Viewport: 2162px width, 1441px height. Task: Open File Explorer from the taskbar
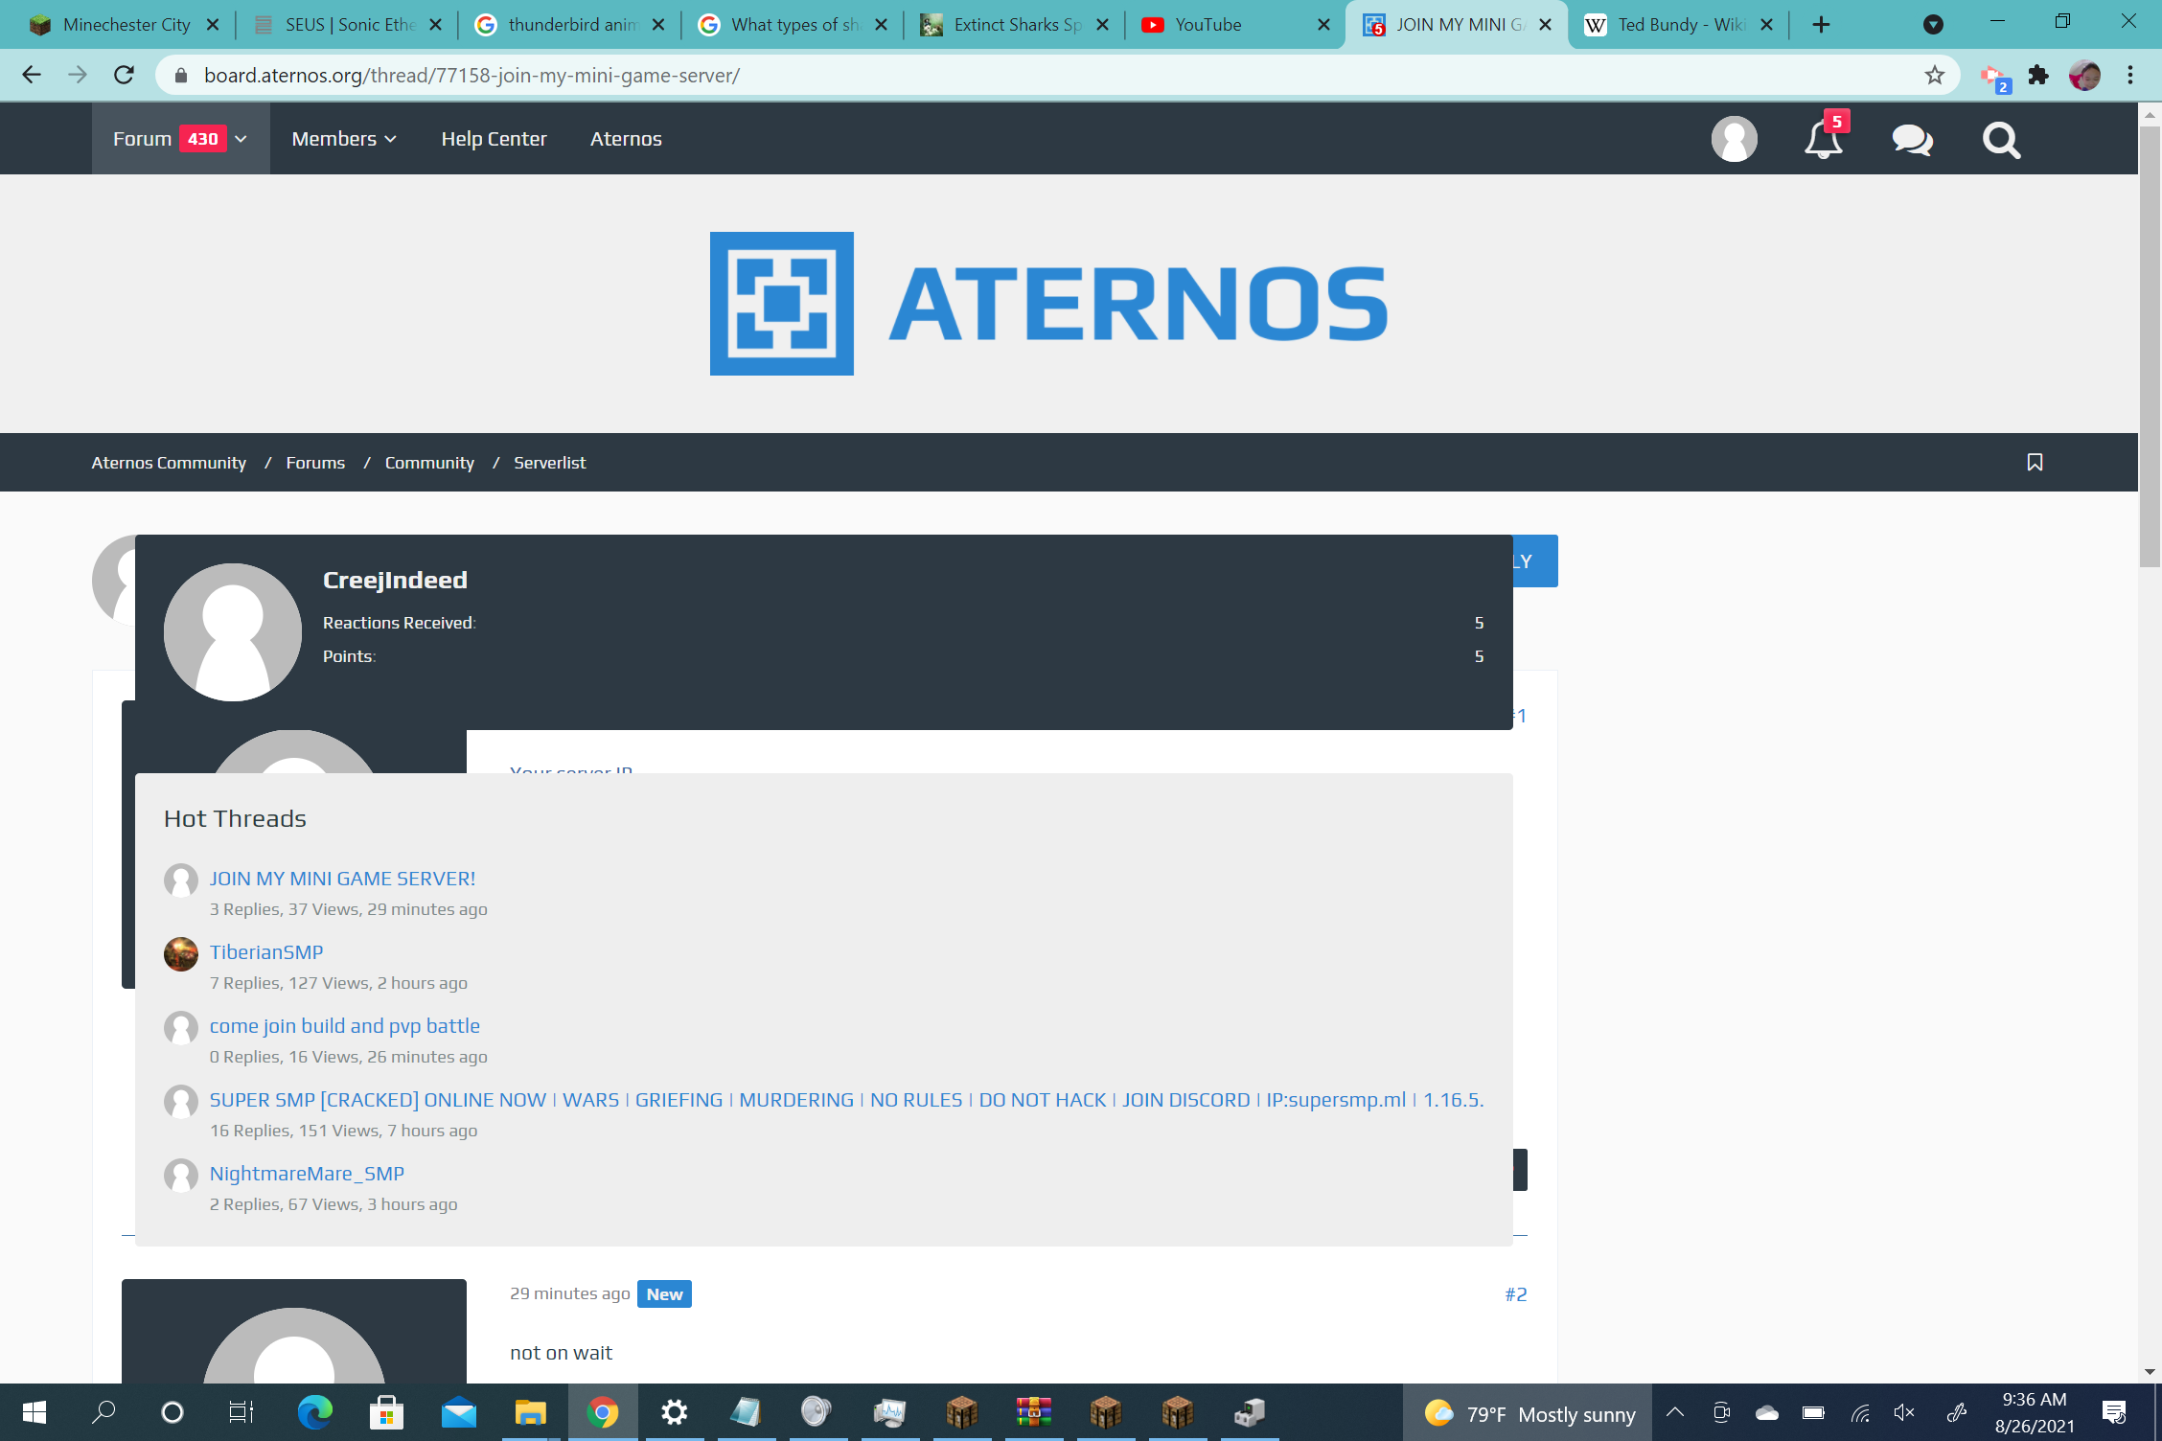(x=530, y=1412)
